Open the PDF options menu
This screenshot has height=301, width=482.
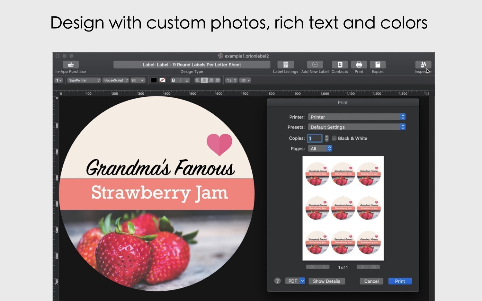(295, 281)
